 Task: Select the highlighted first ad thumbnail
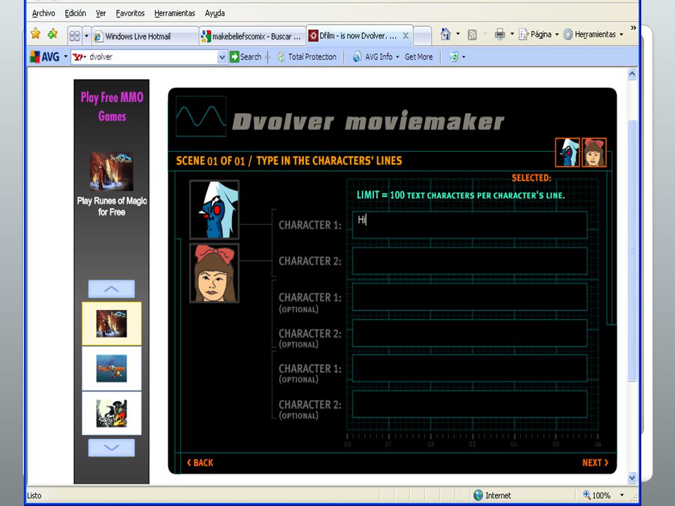tap(112, 323)
